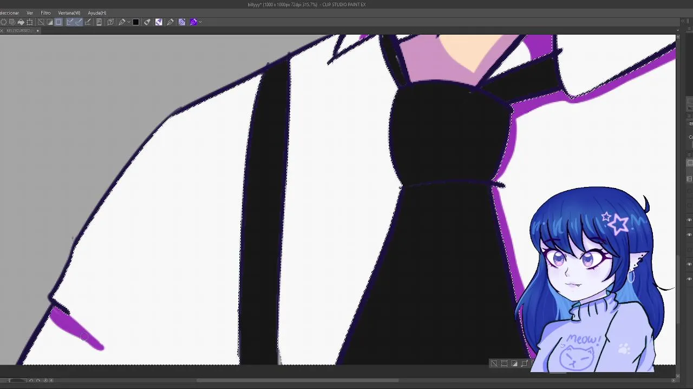This screenshot has height=389, width=693.
Task: Click the invert selection icon in the command bar
Action: [50, 22]
